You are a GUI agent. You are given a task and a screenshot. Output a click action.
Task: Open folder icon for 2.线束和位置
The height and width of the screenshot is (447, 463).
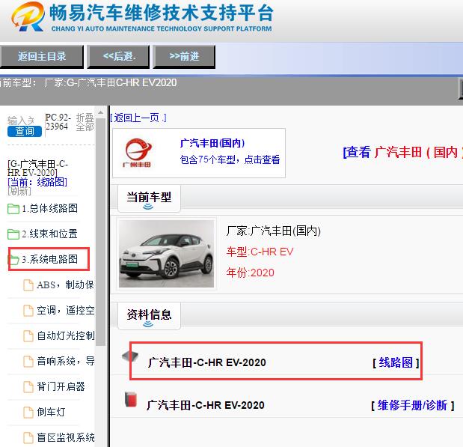coord(13,234)
